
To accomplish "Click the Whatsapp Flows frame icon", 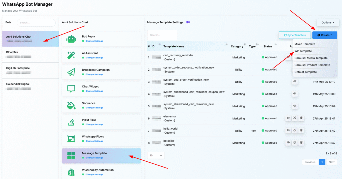I will [x=71, y=139].
